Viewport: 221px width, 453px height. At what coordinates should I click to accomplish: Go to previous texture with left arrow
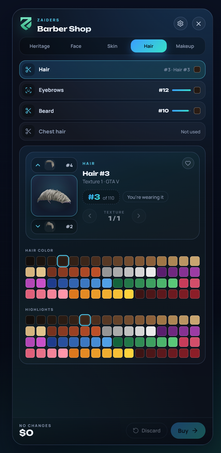point(90,216)
